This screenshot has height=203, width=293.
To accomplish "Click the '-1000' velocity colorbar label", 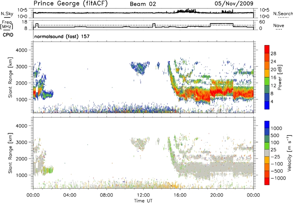I will (x=278, y=178).
